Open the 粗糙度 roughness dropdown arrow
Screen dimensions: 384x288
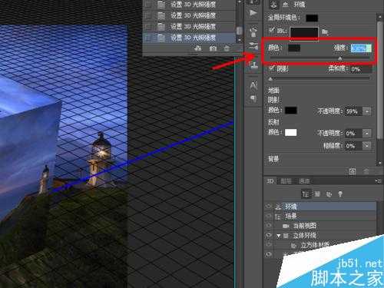point(367,146)
